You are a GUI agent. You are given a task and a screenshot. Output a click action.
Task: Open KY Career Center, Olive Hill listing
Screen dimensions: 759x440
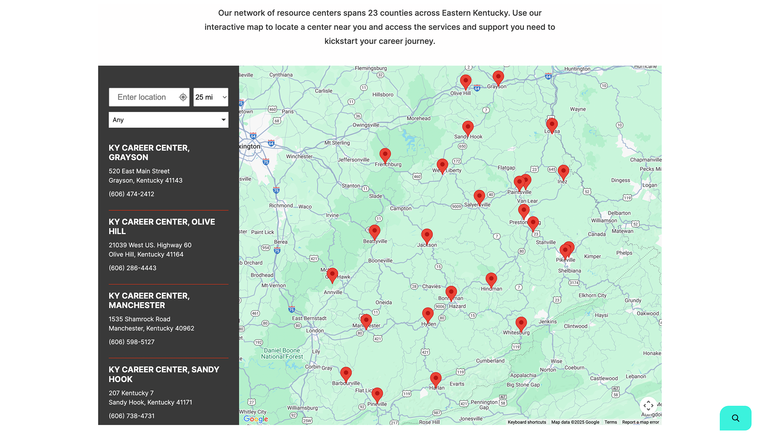[x=162, y=227]
